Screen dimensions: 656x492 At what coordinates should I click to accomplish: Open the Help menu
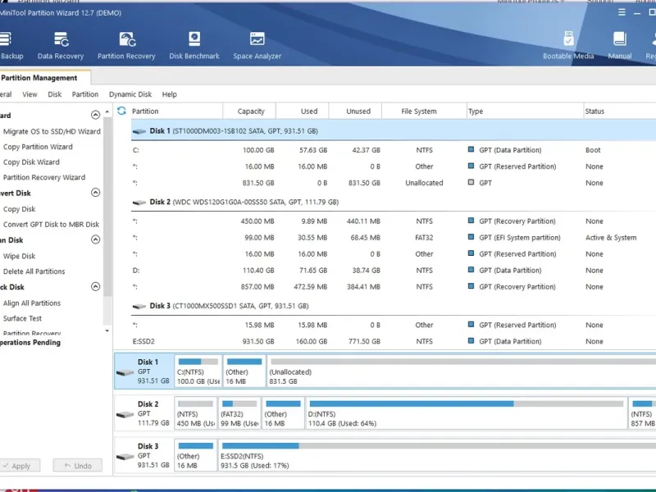click(170, 94)
